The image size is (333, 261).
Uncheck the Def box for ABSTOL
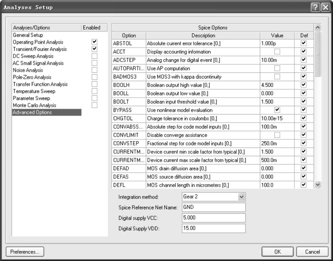[x=303, y=44]
